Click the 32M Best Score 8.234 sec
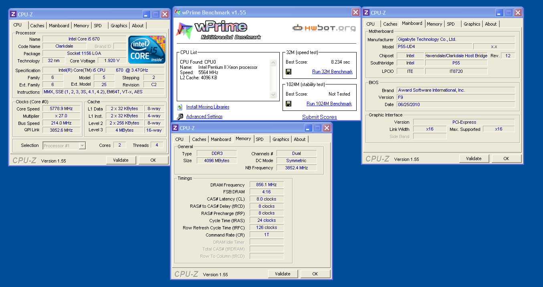 [340, 62]
